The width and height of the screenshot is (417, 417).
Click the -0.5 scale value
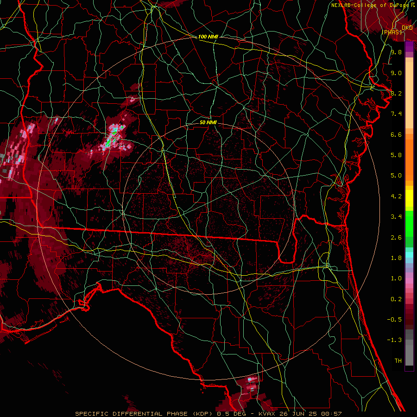coord(394,320)
